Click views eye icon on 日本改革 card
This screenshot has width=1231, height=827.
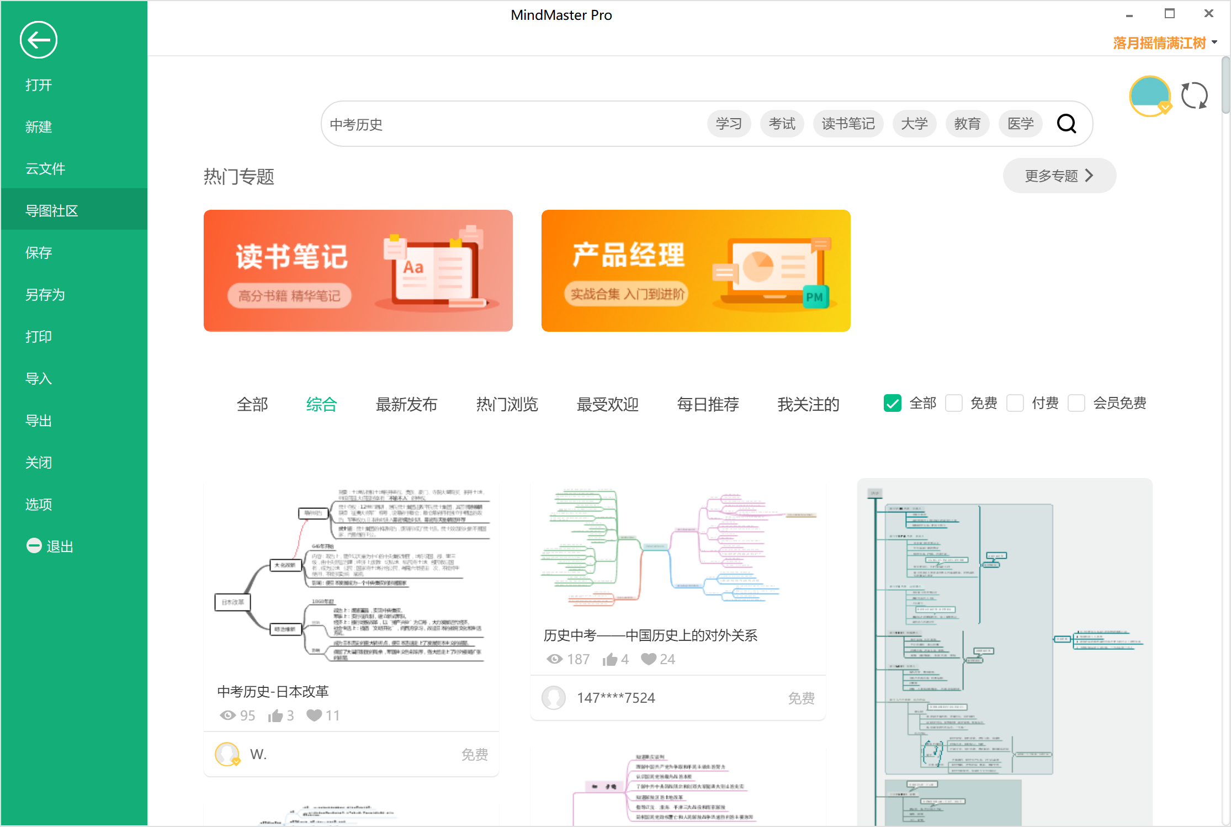tap(227, 715)
